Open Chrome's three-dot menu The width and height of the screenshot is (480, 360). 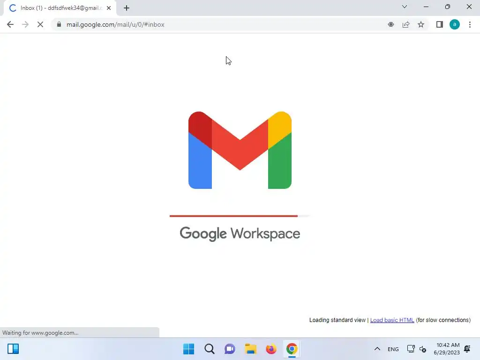point(470,24)
